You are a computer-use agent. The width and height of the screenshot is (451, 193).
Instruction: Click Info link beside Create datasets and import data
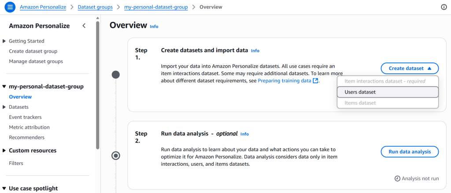(x=255, y=51)
